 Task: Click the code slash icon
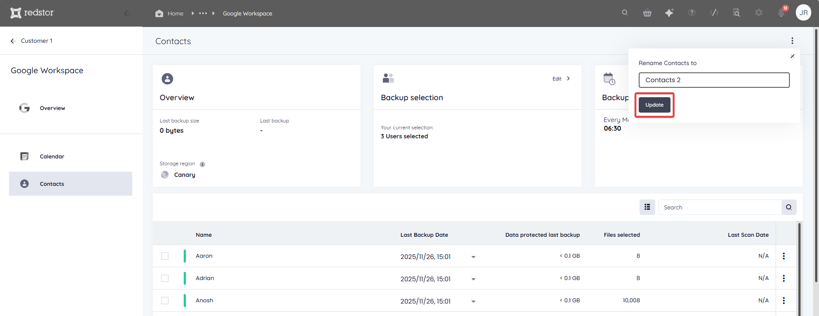pyautogui.click(x=714, y=12)
